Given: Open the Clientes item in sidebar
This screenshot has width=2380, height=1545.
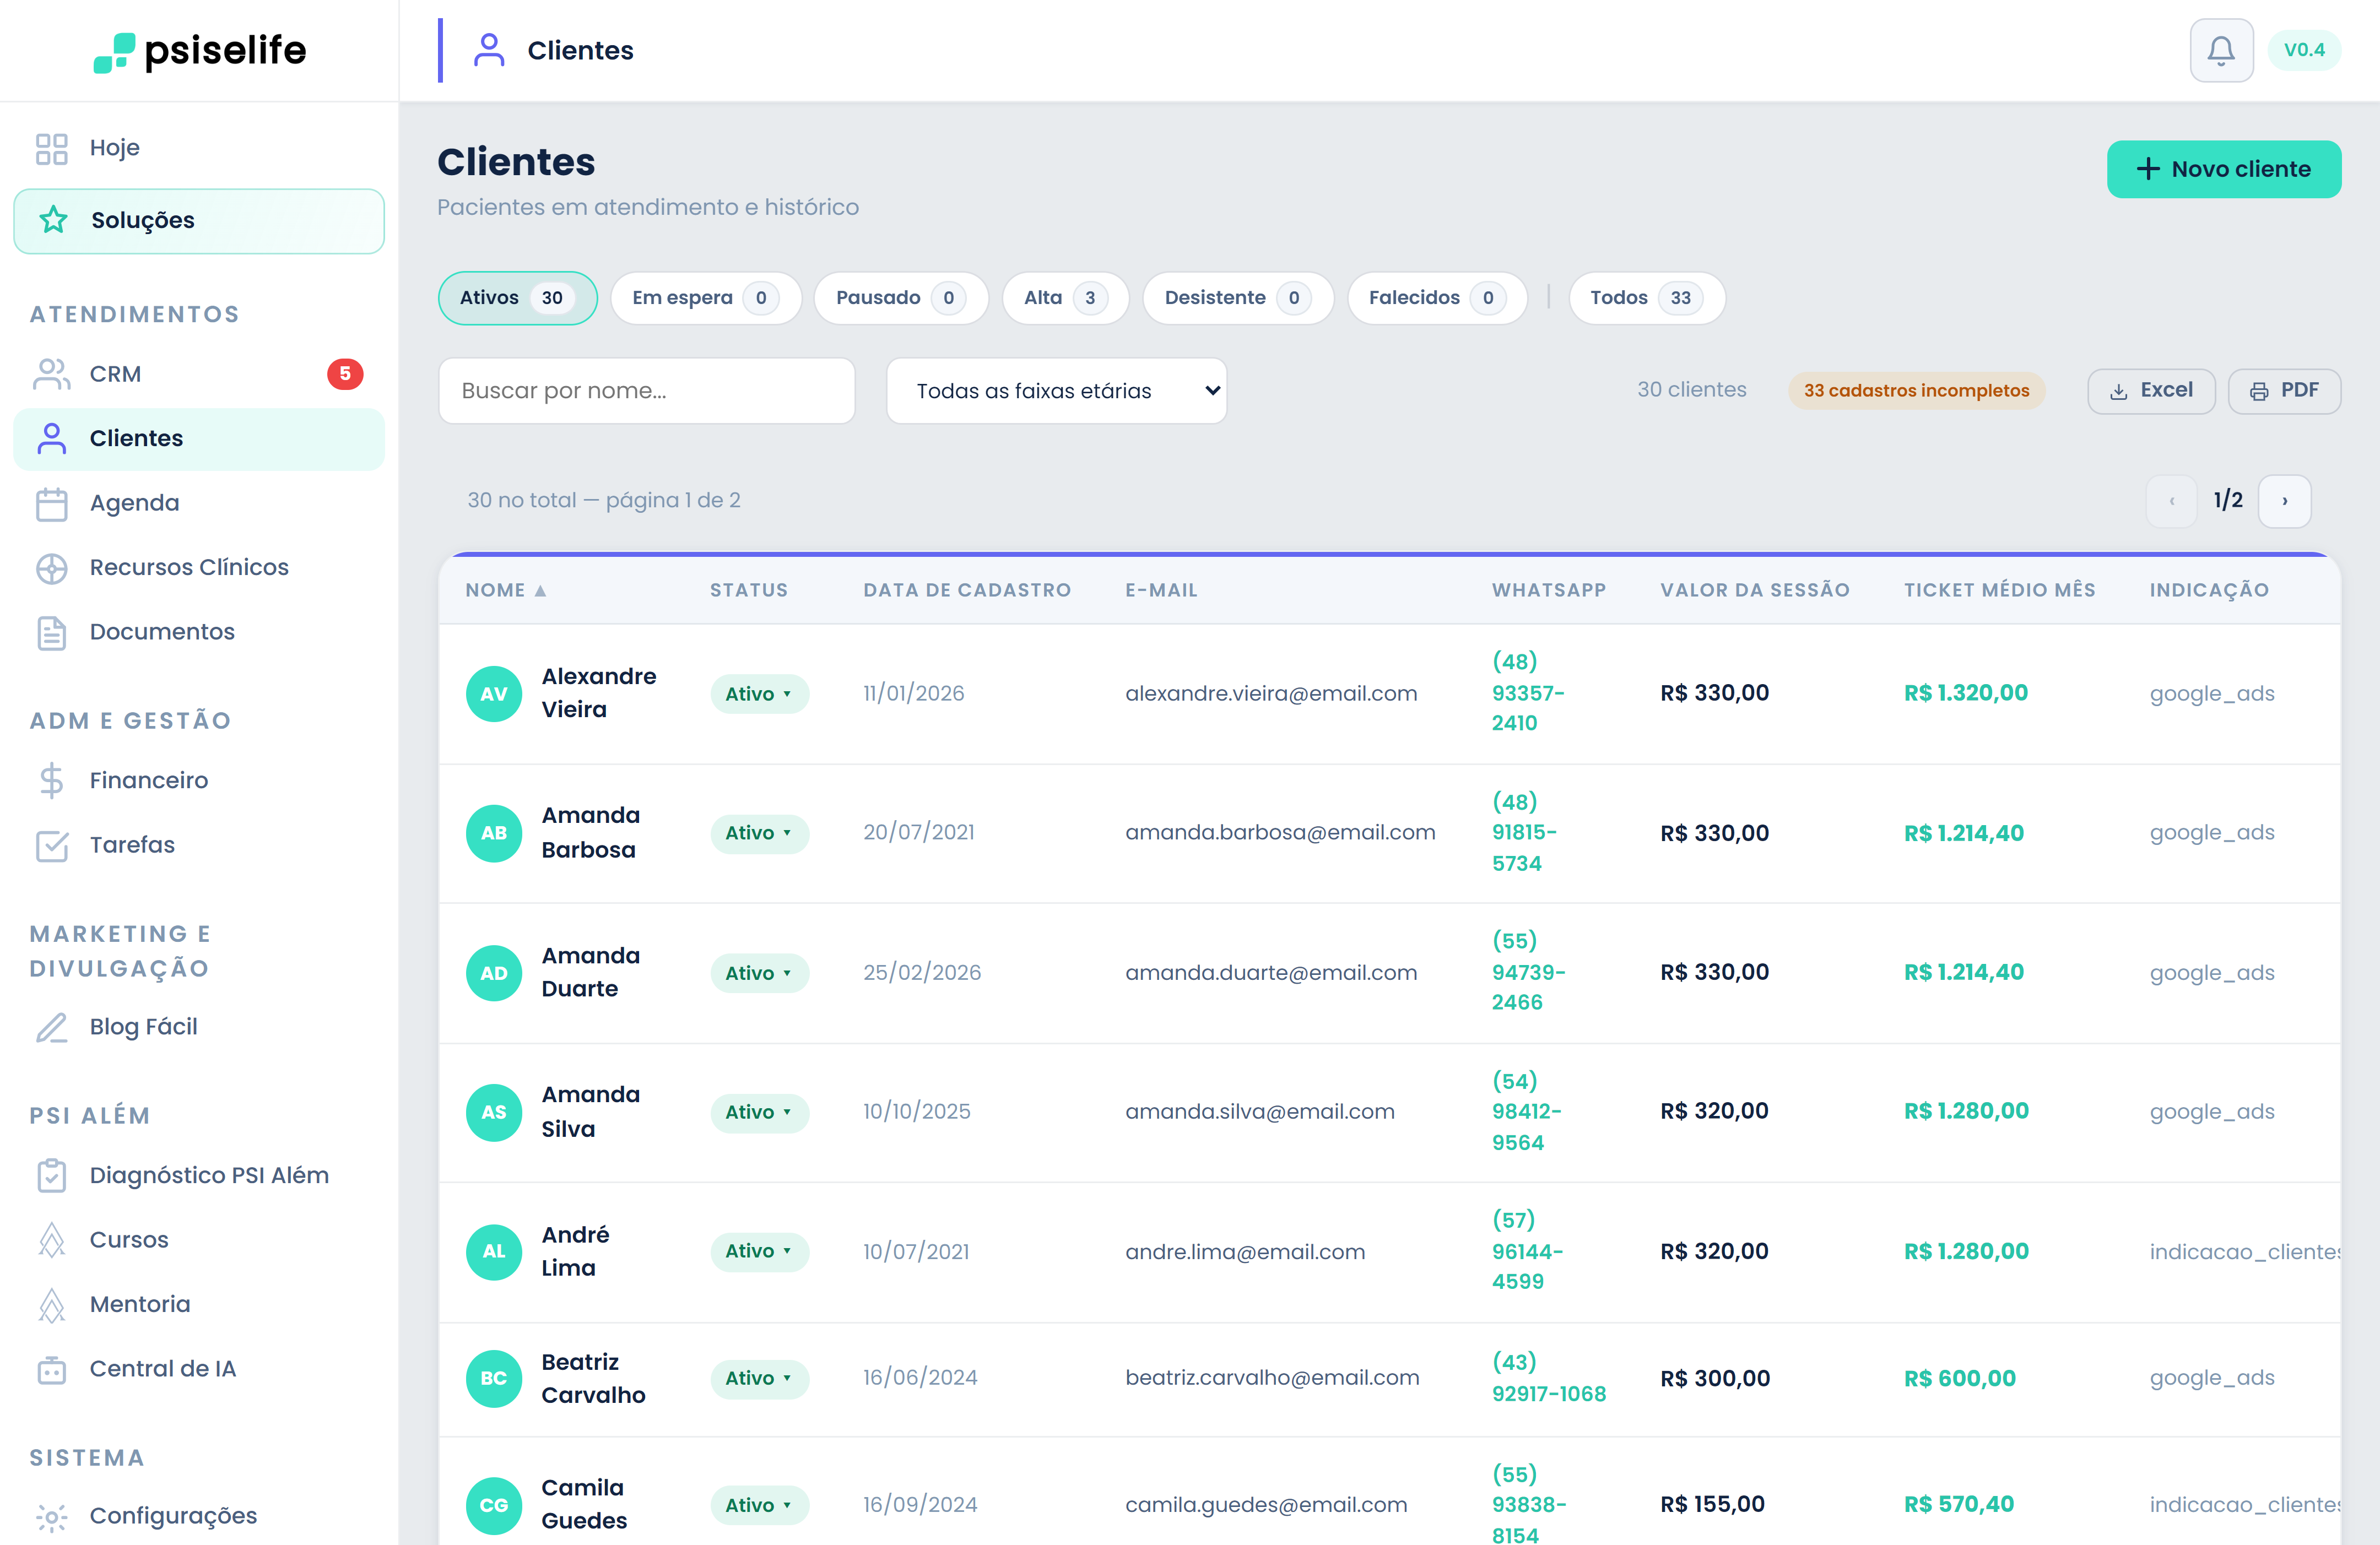Looking at the screenshot, I should pyautogui.click(x=199, y=439).
